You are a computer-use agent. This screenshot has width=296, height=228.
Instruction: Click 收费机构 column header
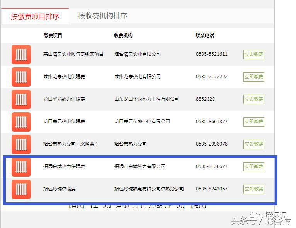(x=123, y=35)
